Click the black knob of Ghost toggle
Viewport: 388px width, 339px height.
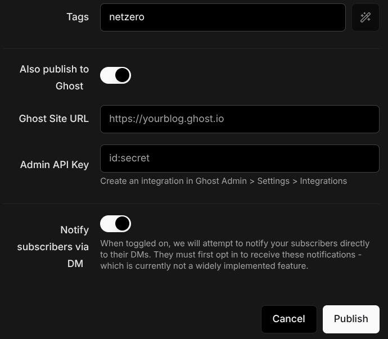point(123,75)
